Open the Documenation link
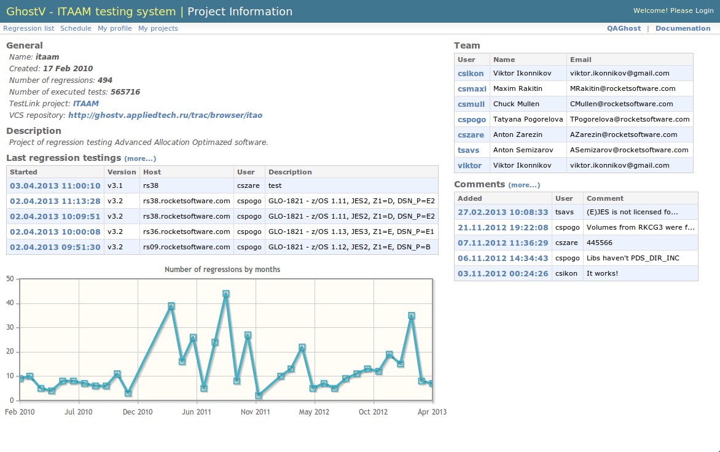Image resolution: width=720 pixels, height=452 pixels. (683, 28)
